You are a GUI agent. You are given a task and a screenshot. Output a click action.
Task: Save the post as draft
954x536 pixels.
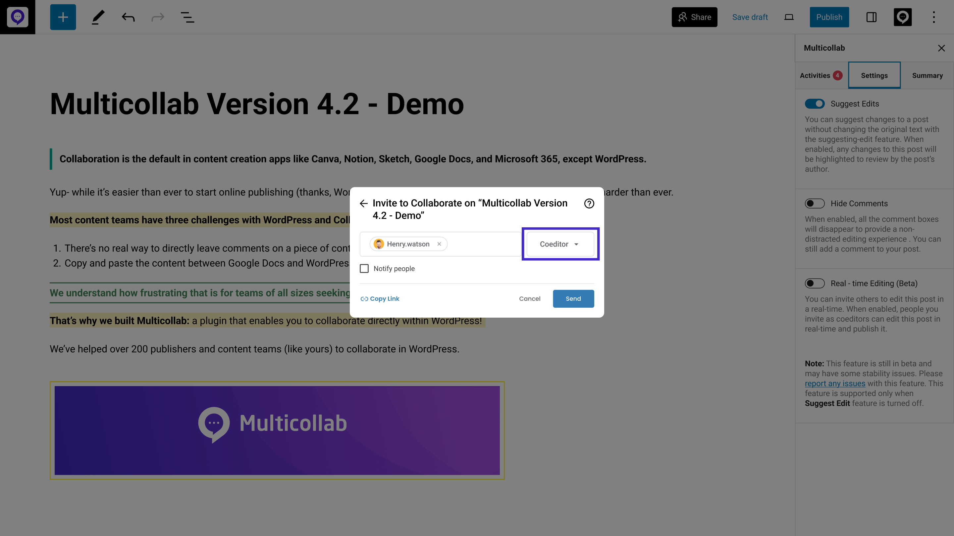click(750, 17)
